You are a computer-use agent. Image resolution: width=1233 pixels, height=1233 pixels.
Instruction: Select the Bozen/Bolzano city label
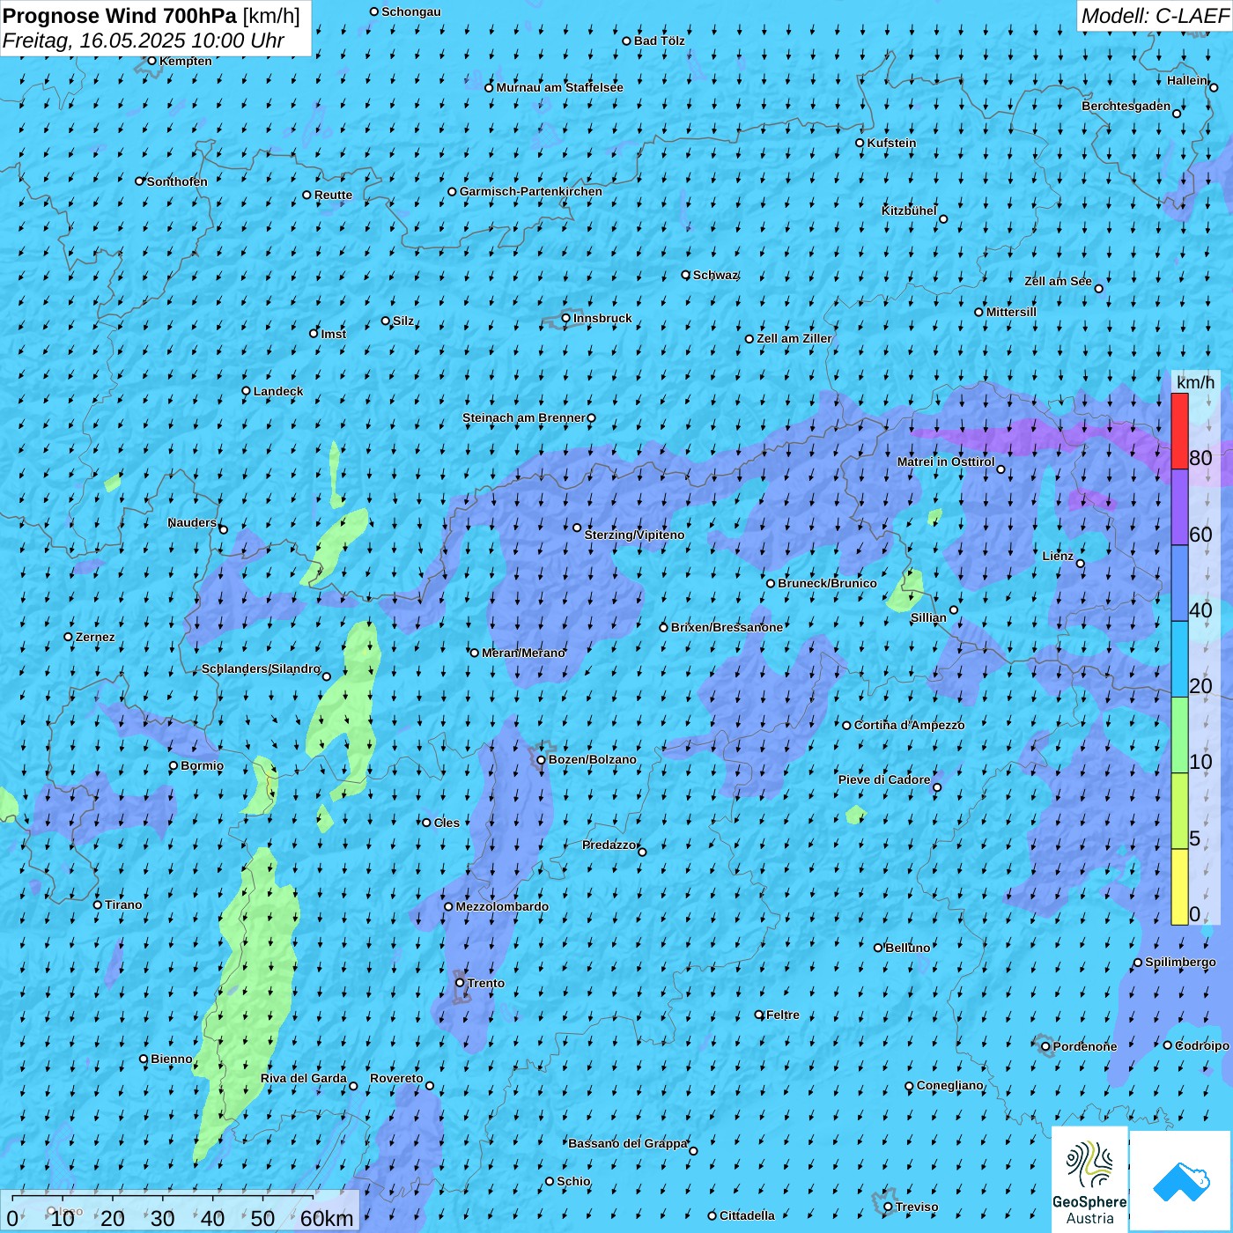[592, 759]
